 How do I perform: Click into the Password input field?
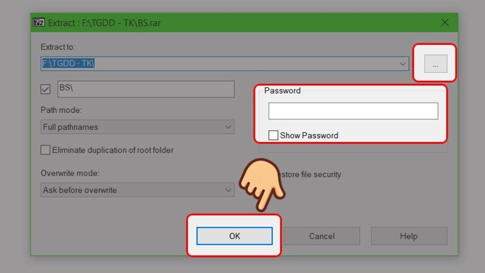click(353, 111)
